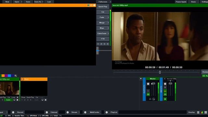Viewport: 208px width, 117px height.
Task: Toggle overlay 3 under FTB button
Action: [x=104, y=44]
